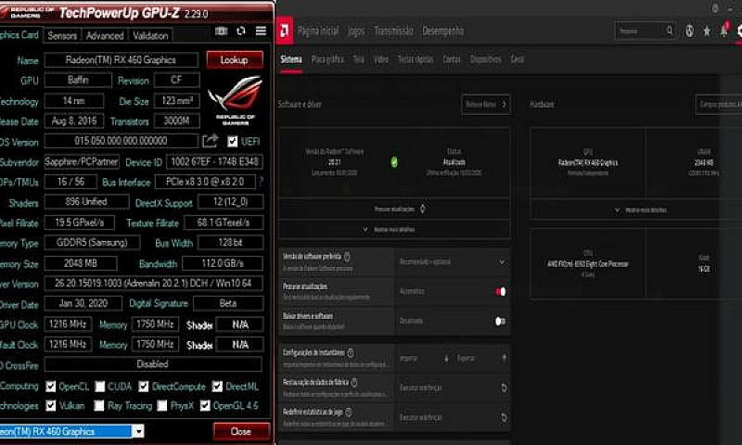
Task: Click the Importar download arrow icon
Action: 446,359
